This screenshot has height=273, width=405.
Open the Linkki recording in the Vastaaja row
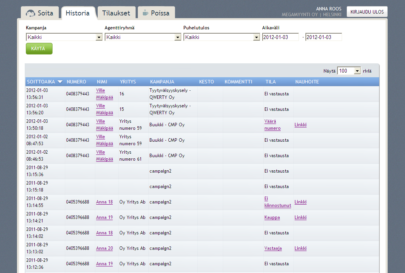pyautogui.click(x=300, y=248)
